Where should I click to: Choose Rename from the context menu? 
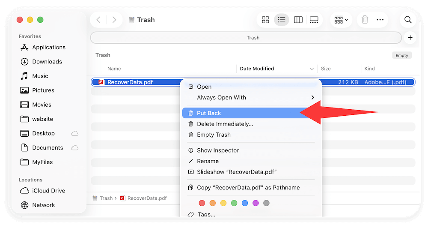[x=252, y=161]
